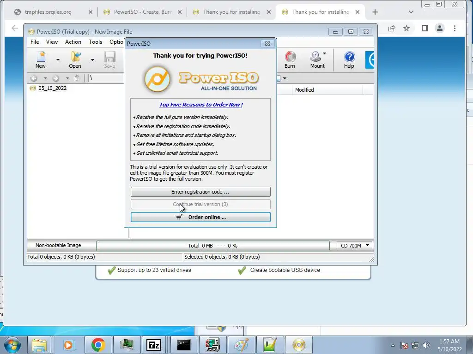Image resolution: width=473 pixels, height=354 pixels.
Task: Open Notepad++ from the taskbar
Action: pos(270,345)
